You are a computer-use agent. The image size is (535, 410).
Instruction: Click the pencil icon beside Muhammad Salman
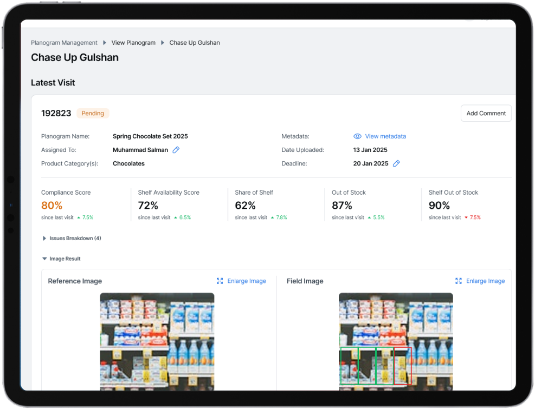[176, 150]
